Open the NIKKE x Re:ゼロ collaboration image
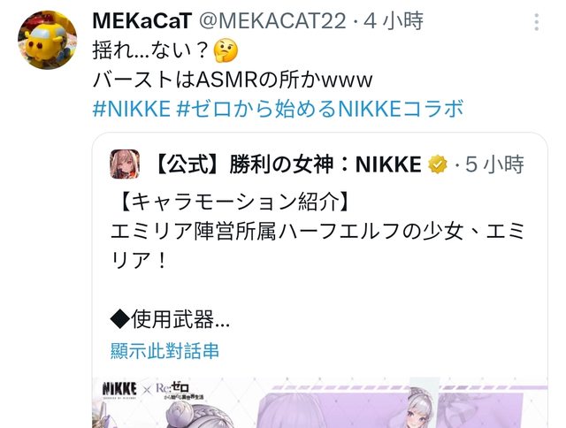The width and height of the screenshot is (566, 428). (x=320, y=402)
